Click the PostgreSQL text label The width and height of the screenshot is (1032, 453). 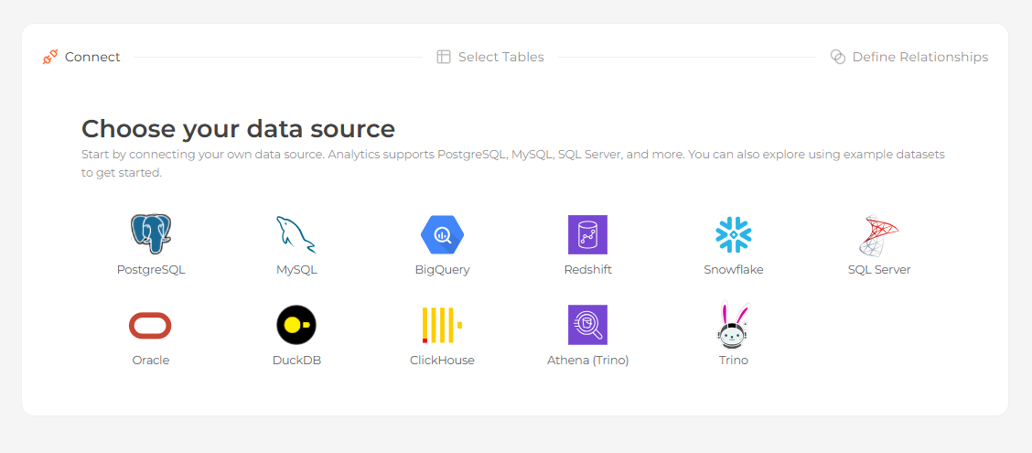(151, 270)
